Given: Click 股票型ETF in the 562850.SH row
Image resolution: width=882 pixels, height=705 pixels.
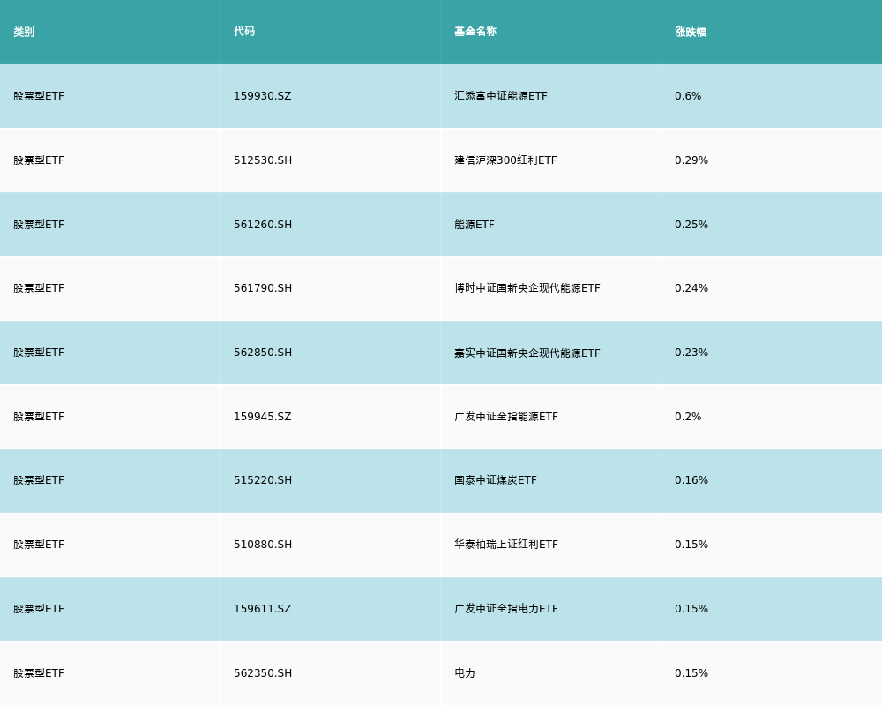Looking at the screenshot, I should (39, 352).
